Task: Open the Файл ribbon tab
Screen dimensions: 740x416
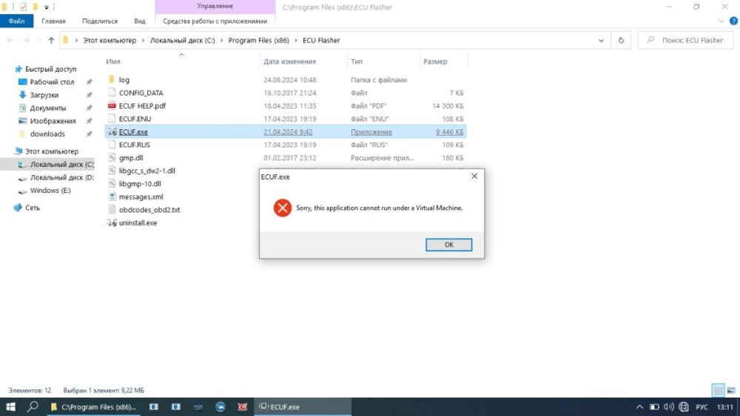Action: 16,21
